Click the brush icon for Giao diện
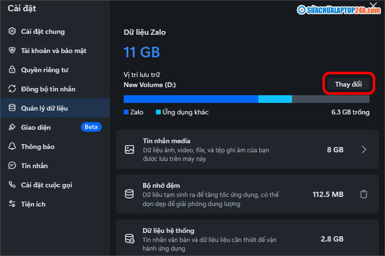Image resolution: width=385 pixels, height=256 pixels. 12,127
